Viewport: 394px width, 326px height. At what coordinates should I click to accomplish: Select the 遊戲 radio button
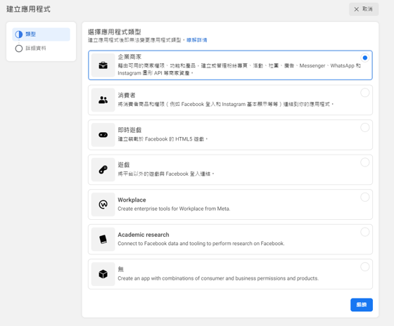(365, 162)
